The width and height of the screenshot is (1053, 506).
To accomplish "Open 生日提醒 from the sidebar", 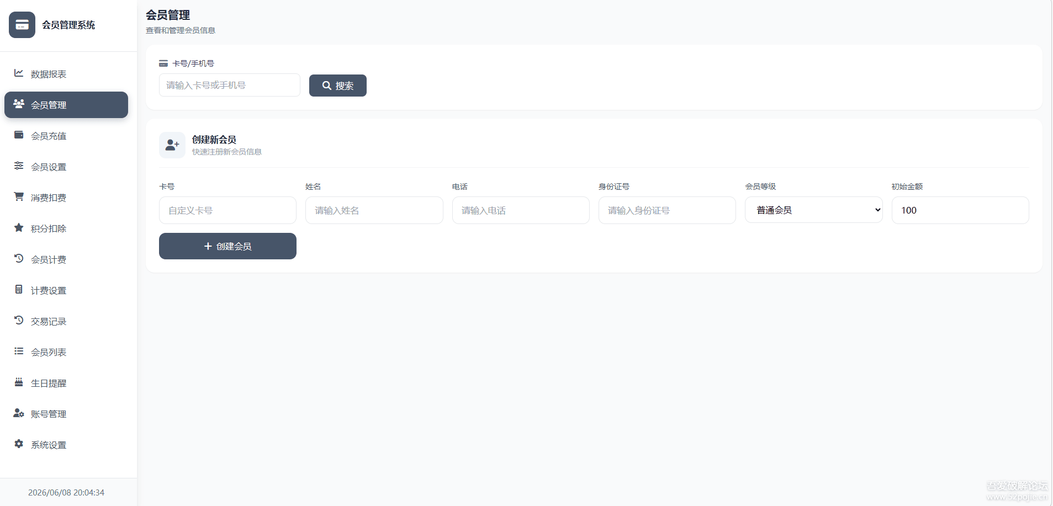I will (66, 383).
